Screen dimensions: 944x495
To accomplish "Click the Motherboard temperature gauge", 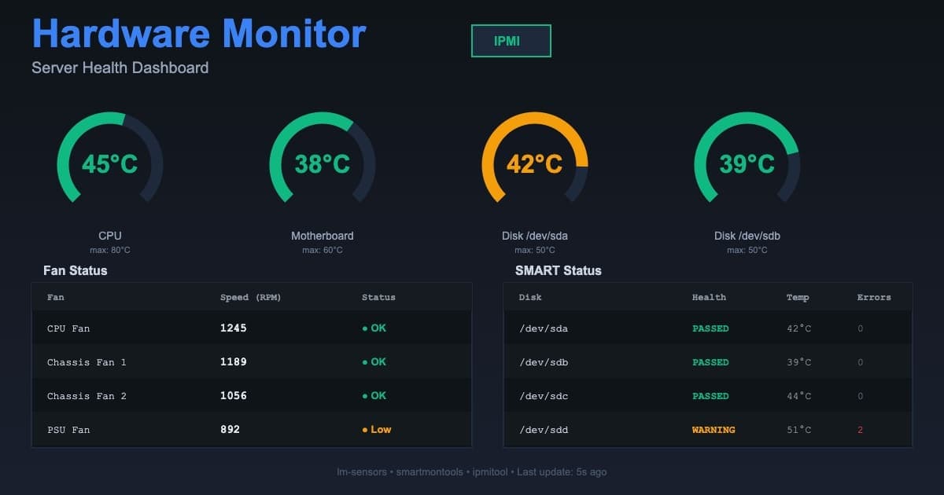I will pos(321,161).
